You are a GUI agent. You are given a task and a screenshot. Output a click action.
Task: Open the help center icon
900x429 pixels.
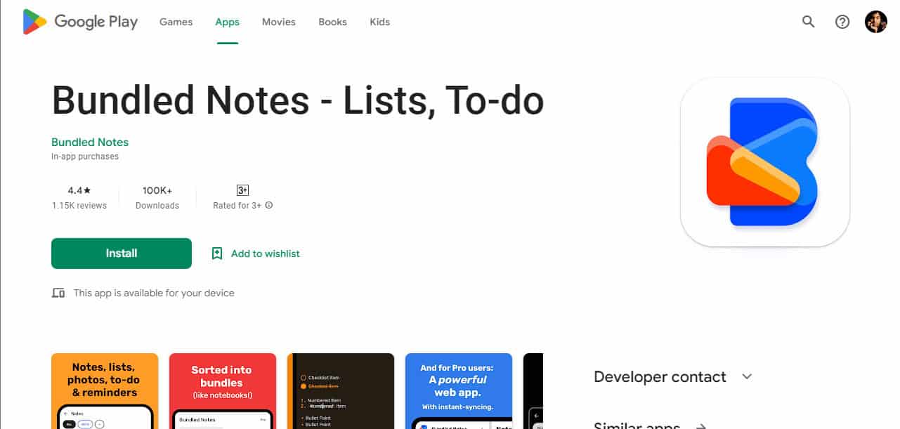(842, 22)
